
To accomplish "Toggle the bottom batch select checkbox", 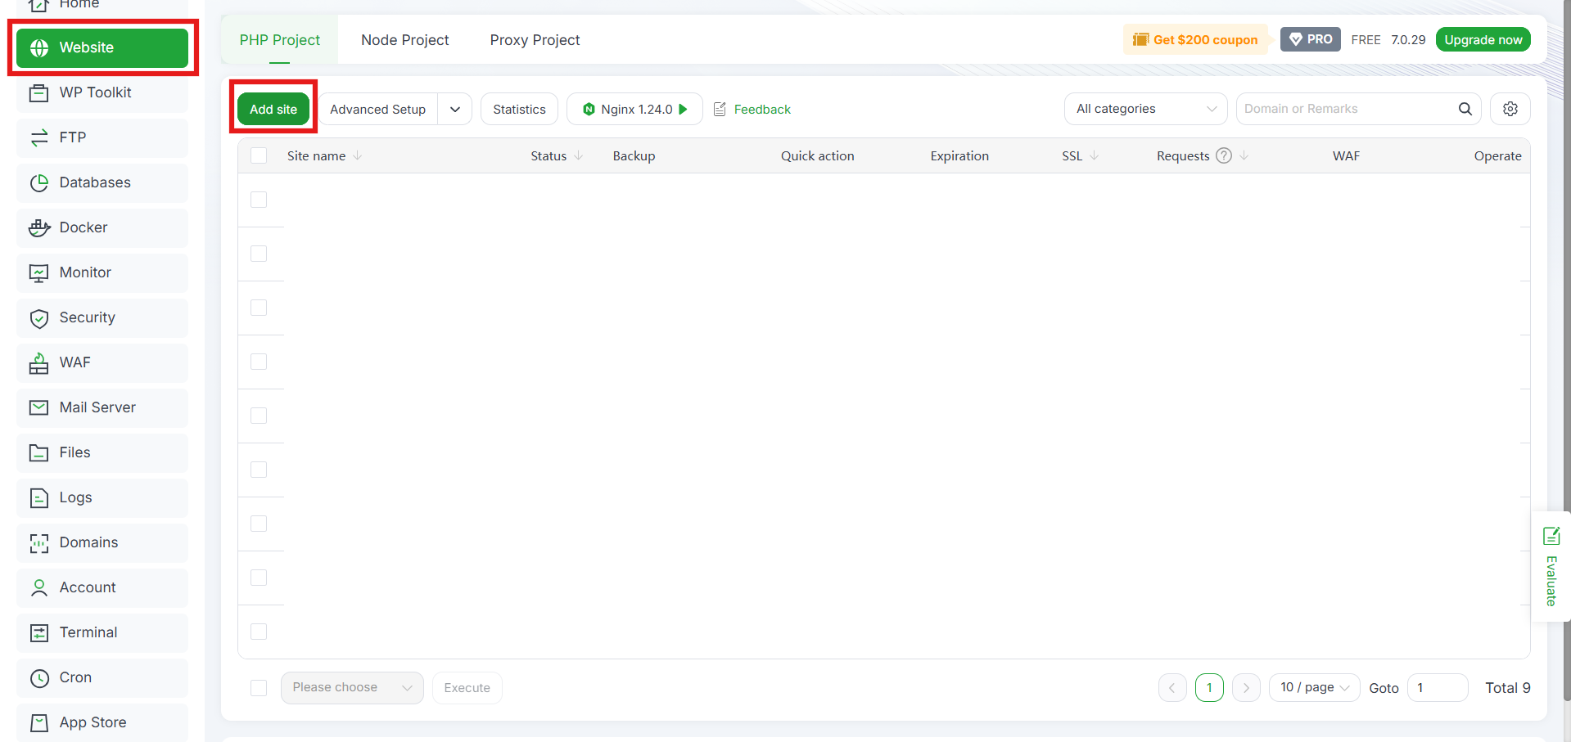I will point(259,688).
